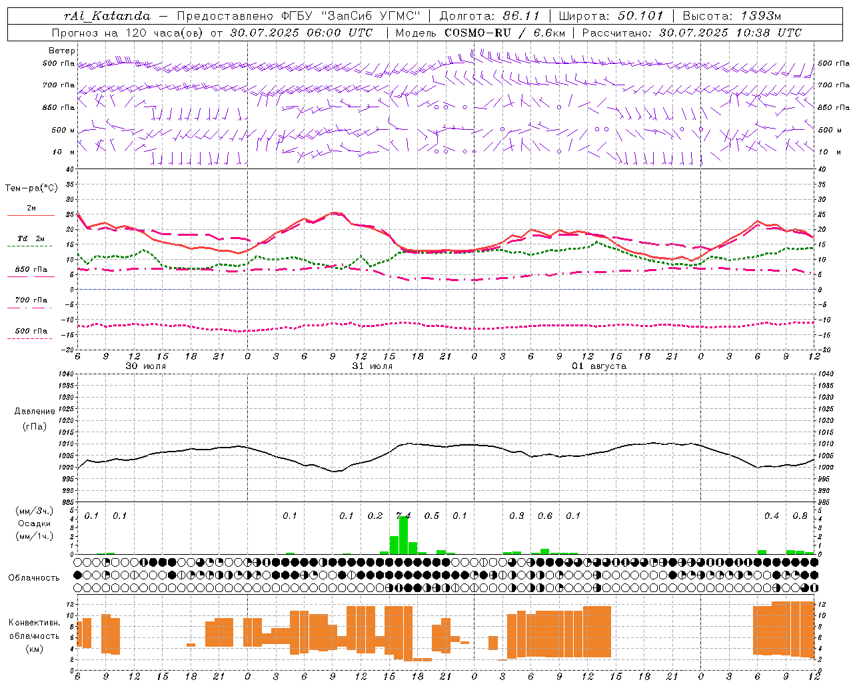Viewport: 853px width, 682px height.
Task: Click the 0.3 precipitation total value
Action: [x=516, y=515]
